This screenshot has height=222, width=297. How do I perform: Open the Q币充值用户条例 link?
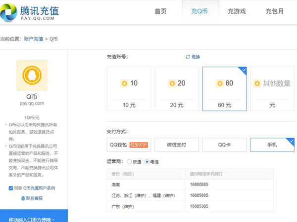39,188
